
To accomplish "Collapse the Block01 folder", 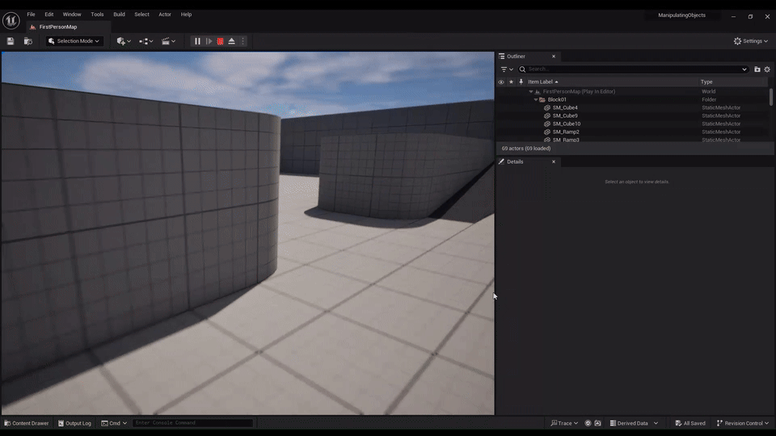I will click(536, 99).
